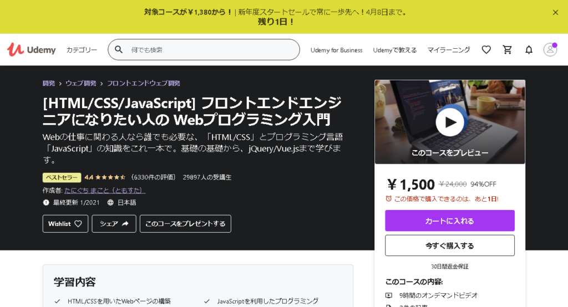The height and width of the screenshot is (307, 568).
Task: Add course via Wishlist button
Action: pyautogui.click(x=65, y=224)
